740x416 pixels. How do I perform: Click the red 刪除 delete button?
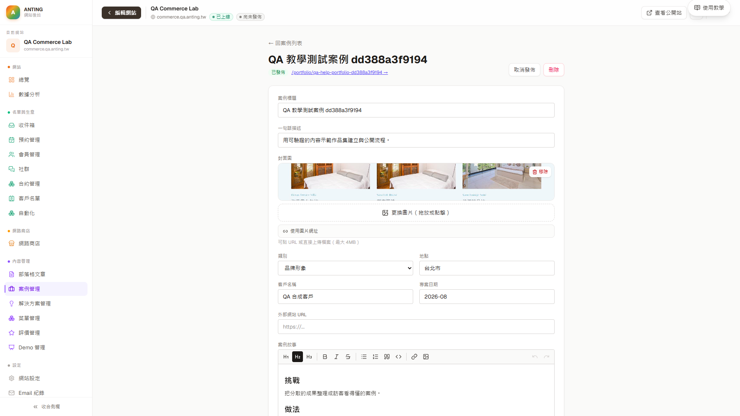click(553, 70)
